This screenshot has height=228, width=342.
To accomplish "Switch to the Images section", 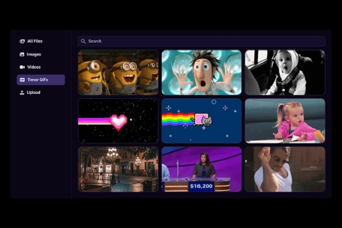I will 34,54.
